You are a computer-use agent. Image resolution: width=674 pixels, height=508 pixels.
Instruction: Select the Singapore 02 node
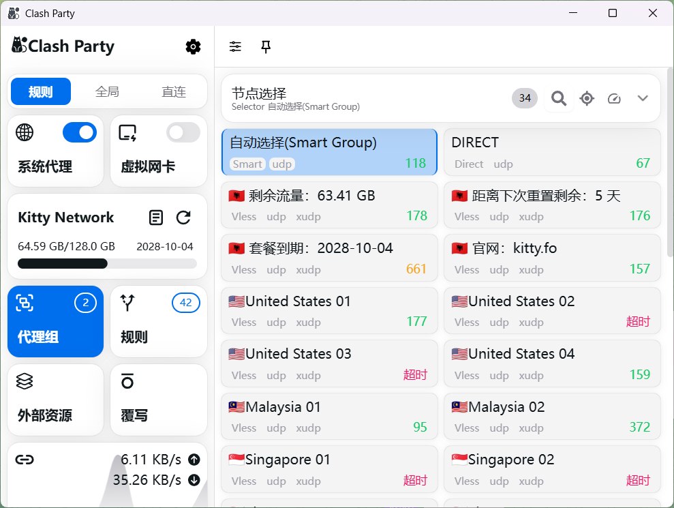click(x=552, y=469)
